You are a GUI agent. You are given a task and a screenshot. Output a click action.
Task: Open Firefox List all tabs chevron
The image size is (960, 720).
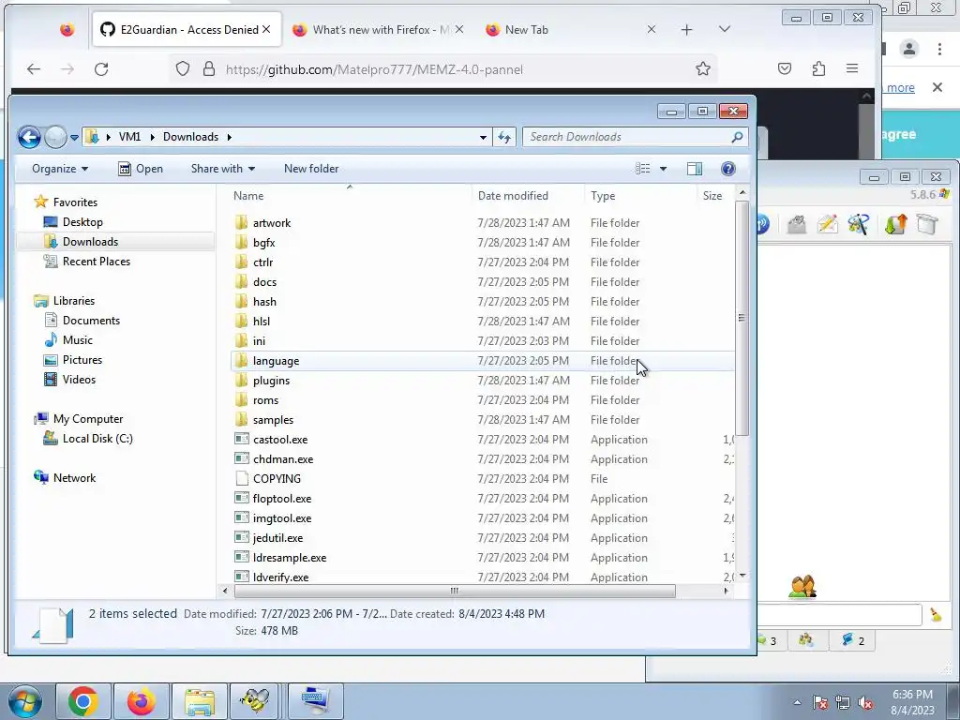[x=725, y=29]
